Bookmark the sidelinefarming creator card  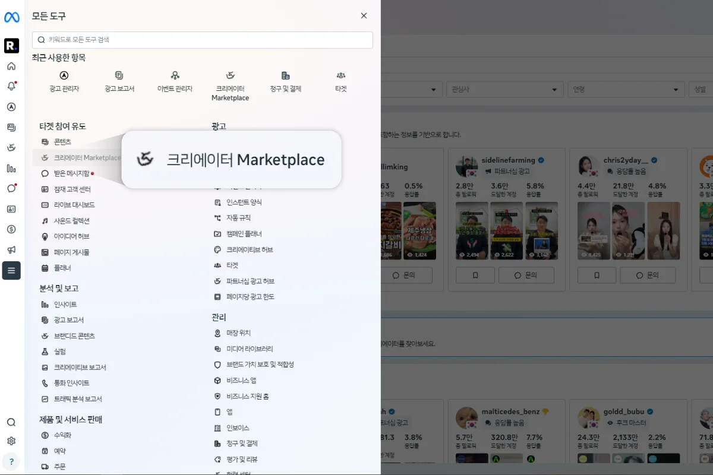pyautogui.click(x=475, y=275)
